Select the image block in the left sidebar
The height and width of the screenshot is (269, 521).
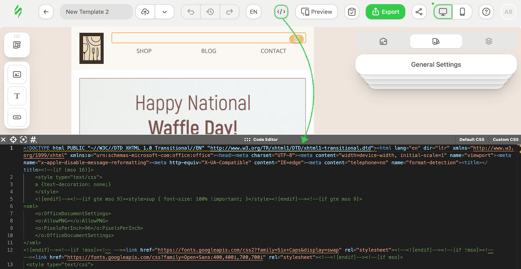[x=17, y=74]
